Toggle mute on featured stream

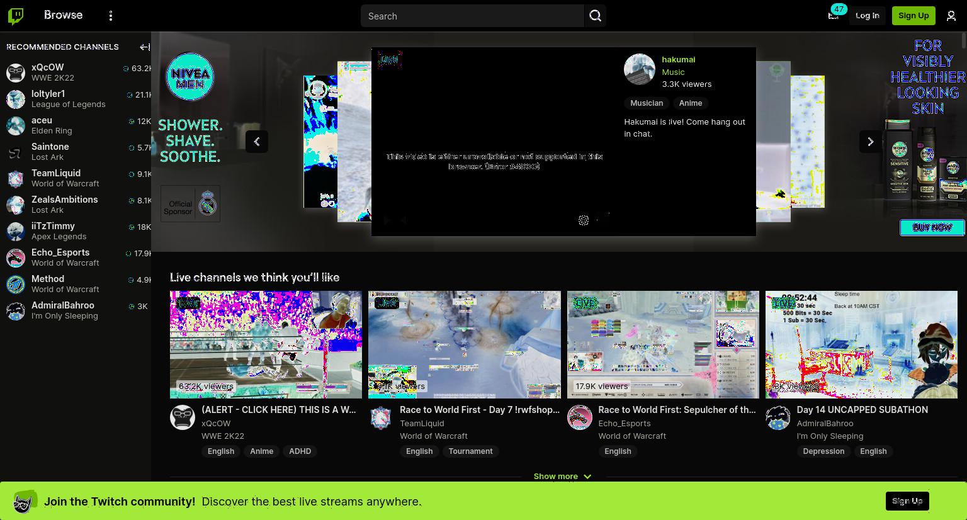(404, 220)
